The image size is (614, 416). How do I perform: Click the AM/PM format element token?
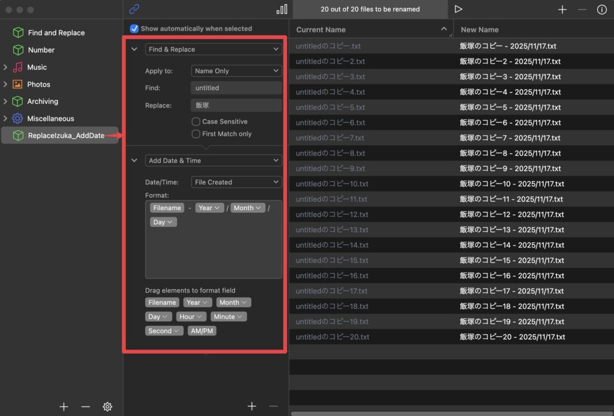pos(202,331)
